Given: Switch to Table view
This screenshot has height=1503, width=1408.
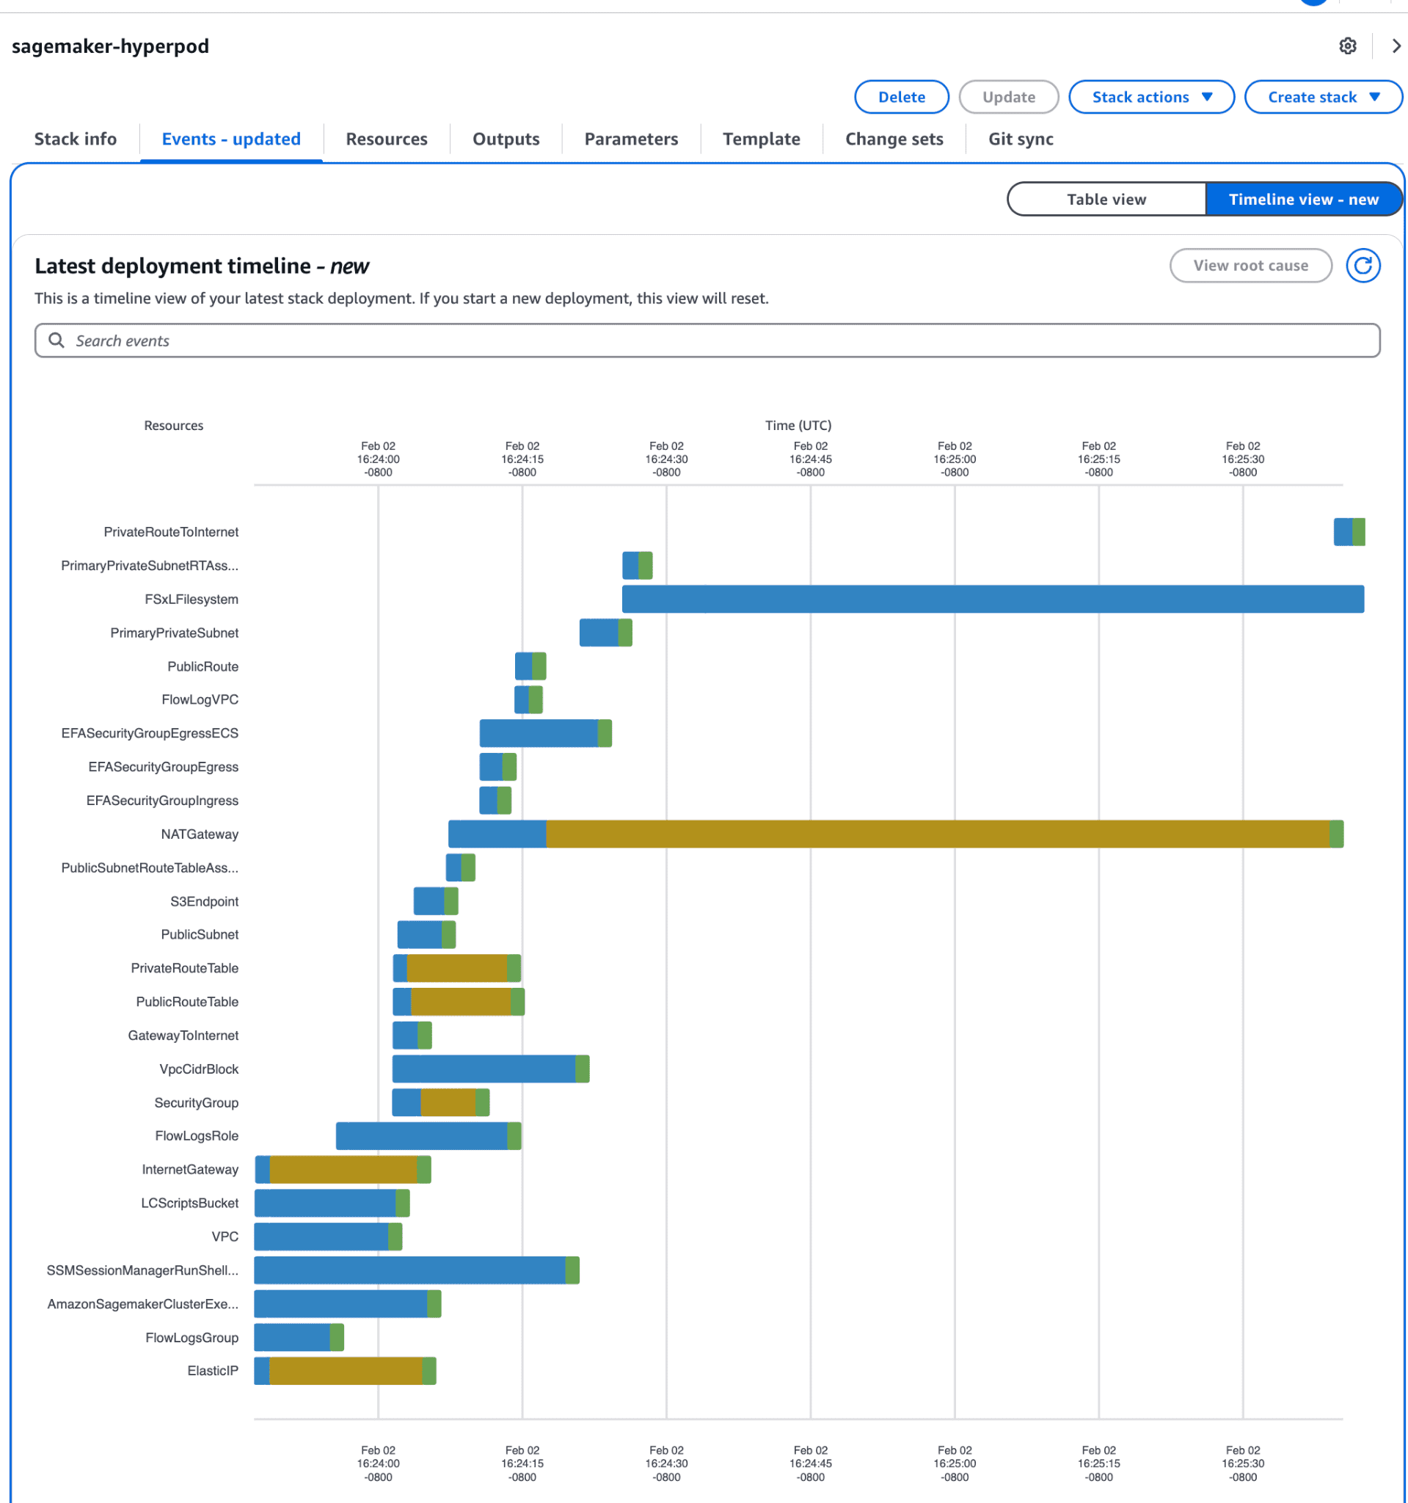Looking at the screenshot, I should point(1106,199).
